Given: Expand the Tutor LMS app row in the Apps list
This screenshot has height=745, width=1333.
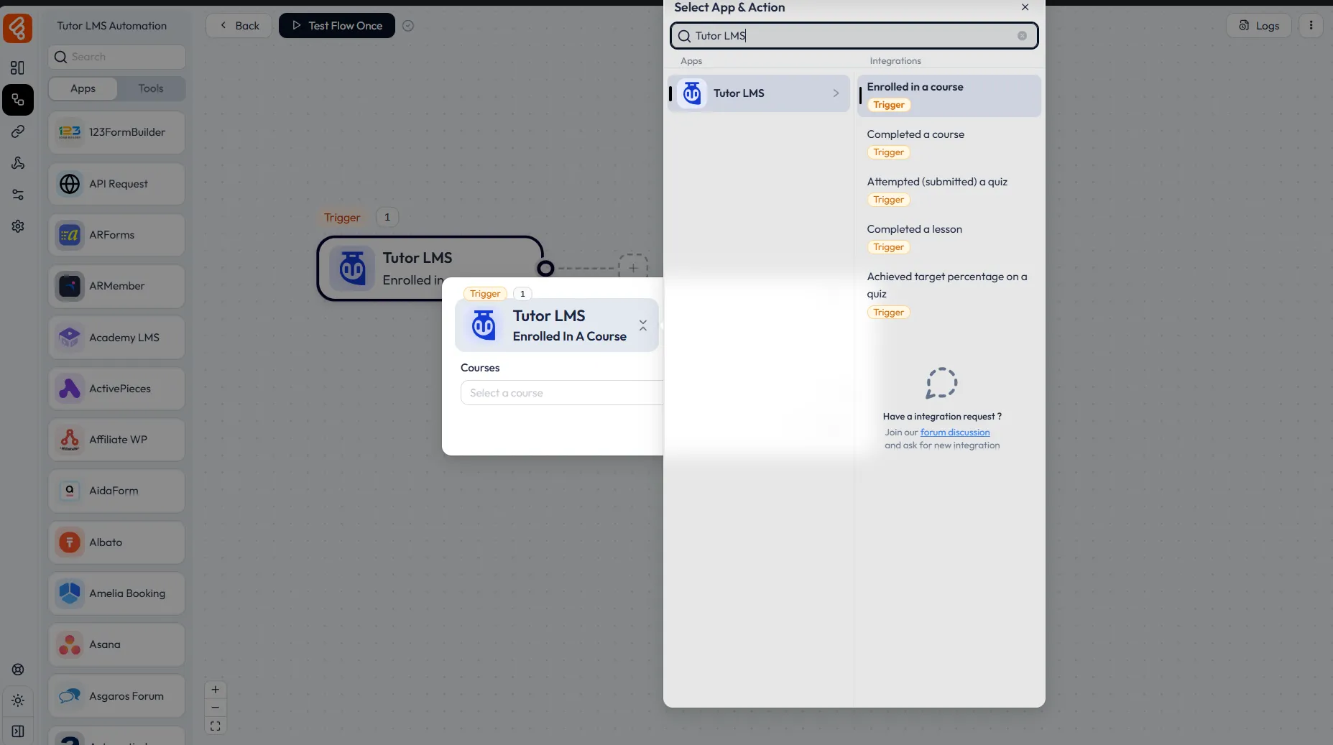Looking at the screenshot, I should tap(759, 93).
